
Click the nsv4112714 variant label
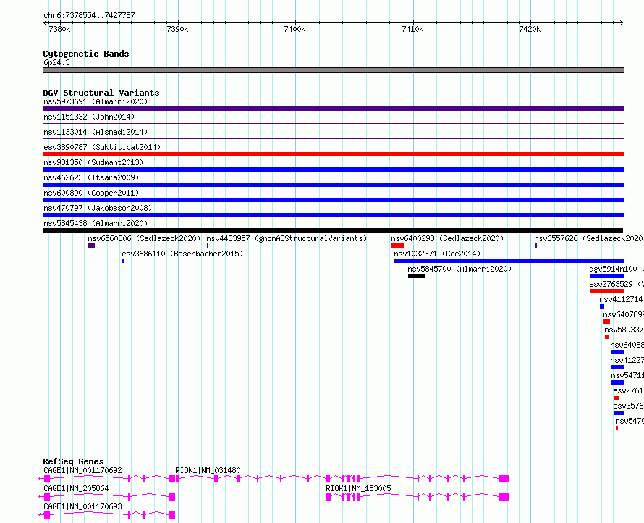coord(621,299)
